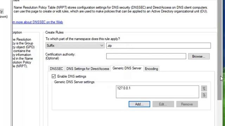The width and height of the screenshot is (225, 126).
Task: Toggle Enable DNS settings checkbox
Action: 54,76
